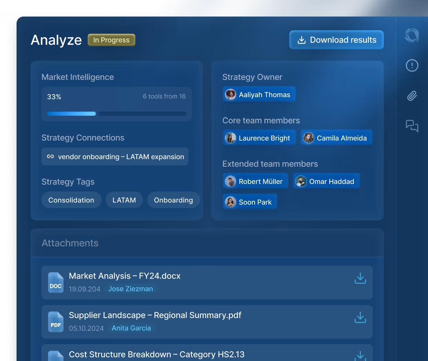Download the Cost Structure Breakdown file

pyautogui.click(x=360, y=356)
